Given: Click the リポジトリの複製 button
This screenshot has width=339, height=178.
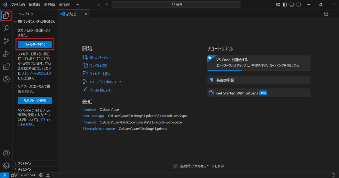Looking at the screenshot, I should pos(35,101).
